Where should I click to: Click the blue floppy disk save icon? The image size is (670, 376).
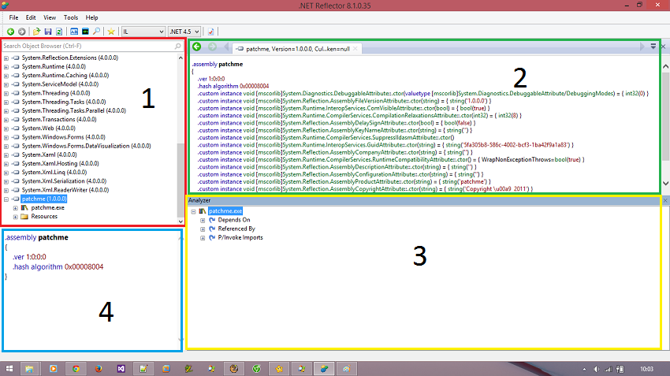(48, 32)
